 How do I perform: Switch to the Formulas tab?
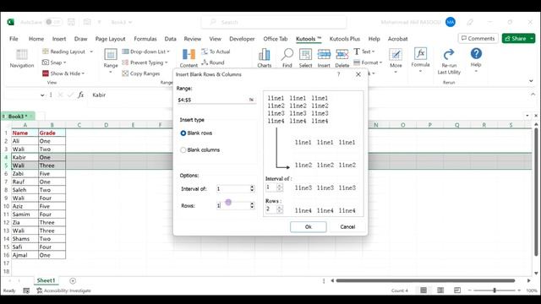[145, 39]
